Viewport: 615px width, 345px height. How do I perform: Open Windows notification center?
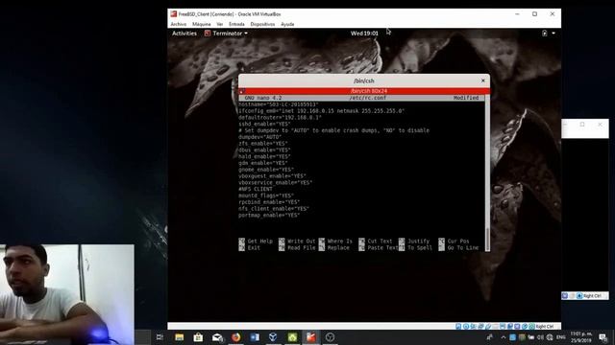(603, 337)
